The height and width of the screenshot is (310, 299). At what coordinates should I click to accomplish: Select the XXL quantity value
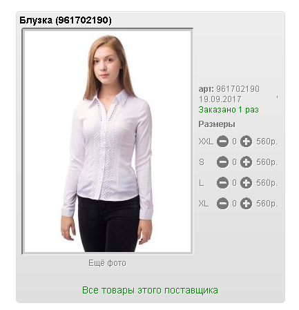[x=234, y=142]
